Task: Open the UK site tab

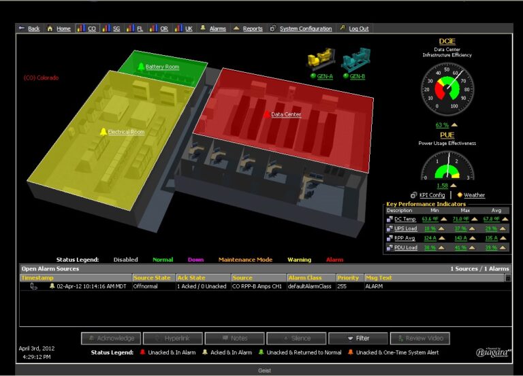Action: pyautogui.click(x=184, y=29)
